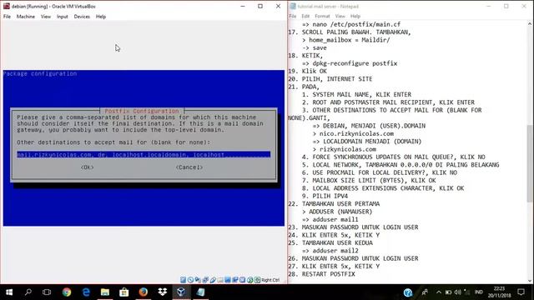Click '20. PILIH, INTERNET SITE' line in Notepad
This screenshot has width=534, height=300.
point(330,79)
